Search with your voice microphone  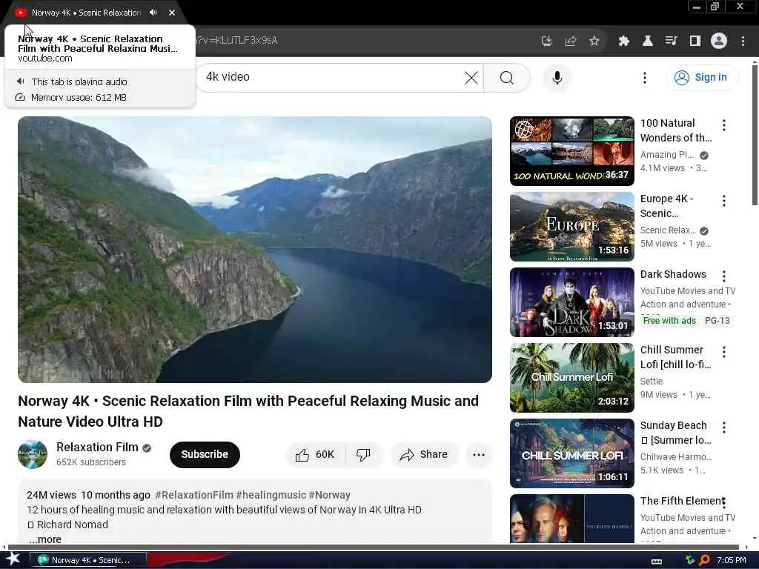pos(557,77)
